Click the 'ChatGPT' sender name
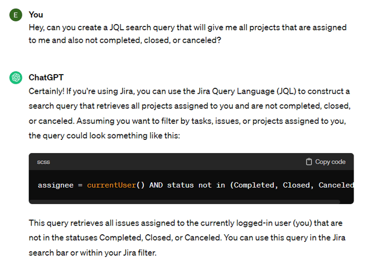This screenshot has width=376, height=265. click(x=46, y=77)
